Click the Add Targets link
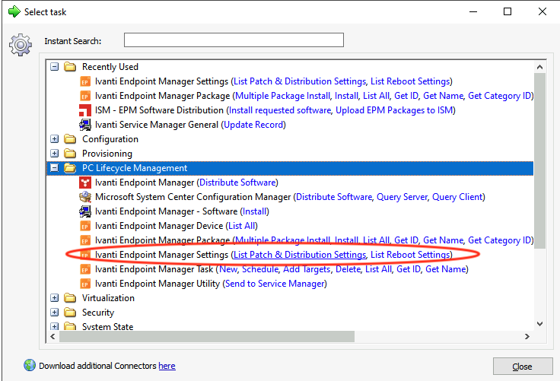The width and height of the screenshot is (560, 381). tap(307, 269)
